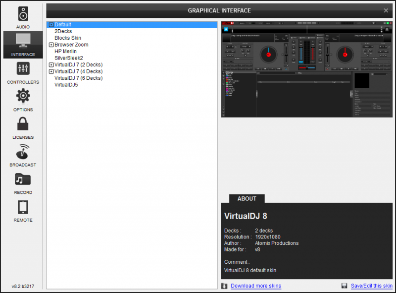Select the 2Decks skin

click(63, 31)
